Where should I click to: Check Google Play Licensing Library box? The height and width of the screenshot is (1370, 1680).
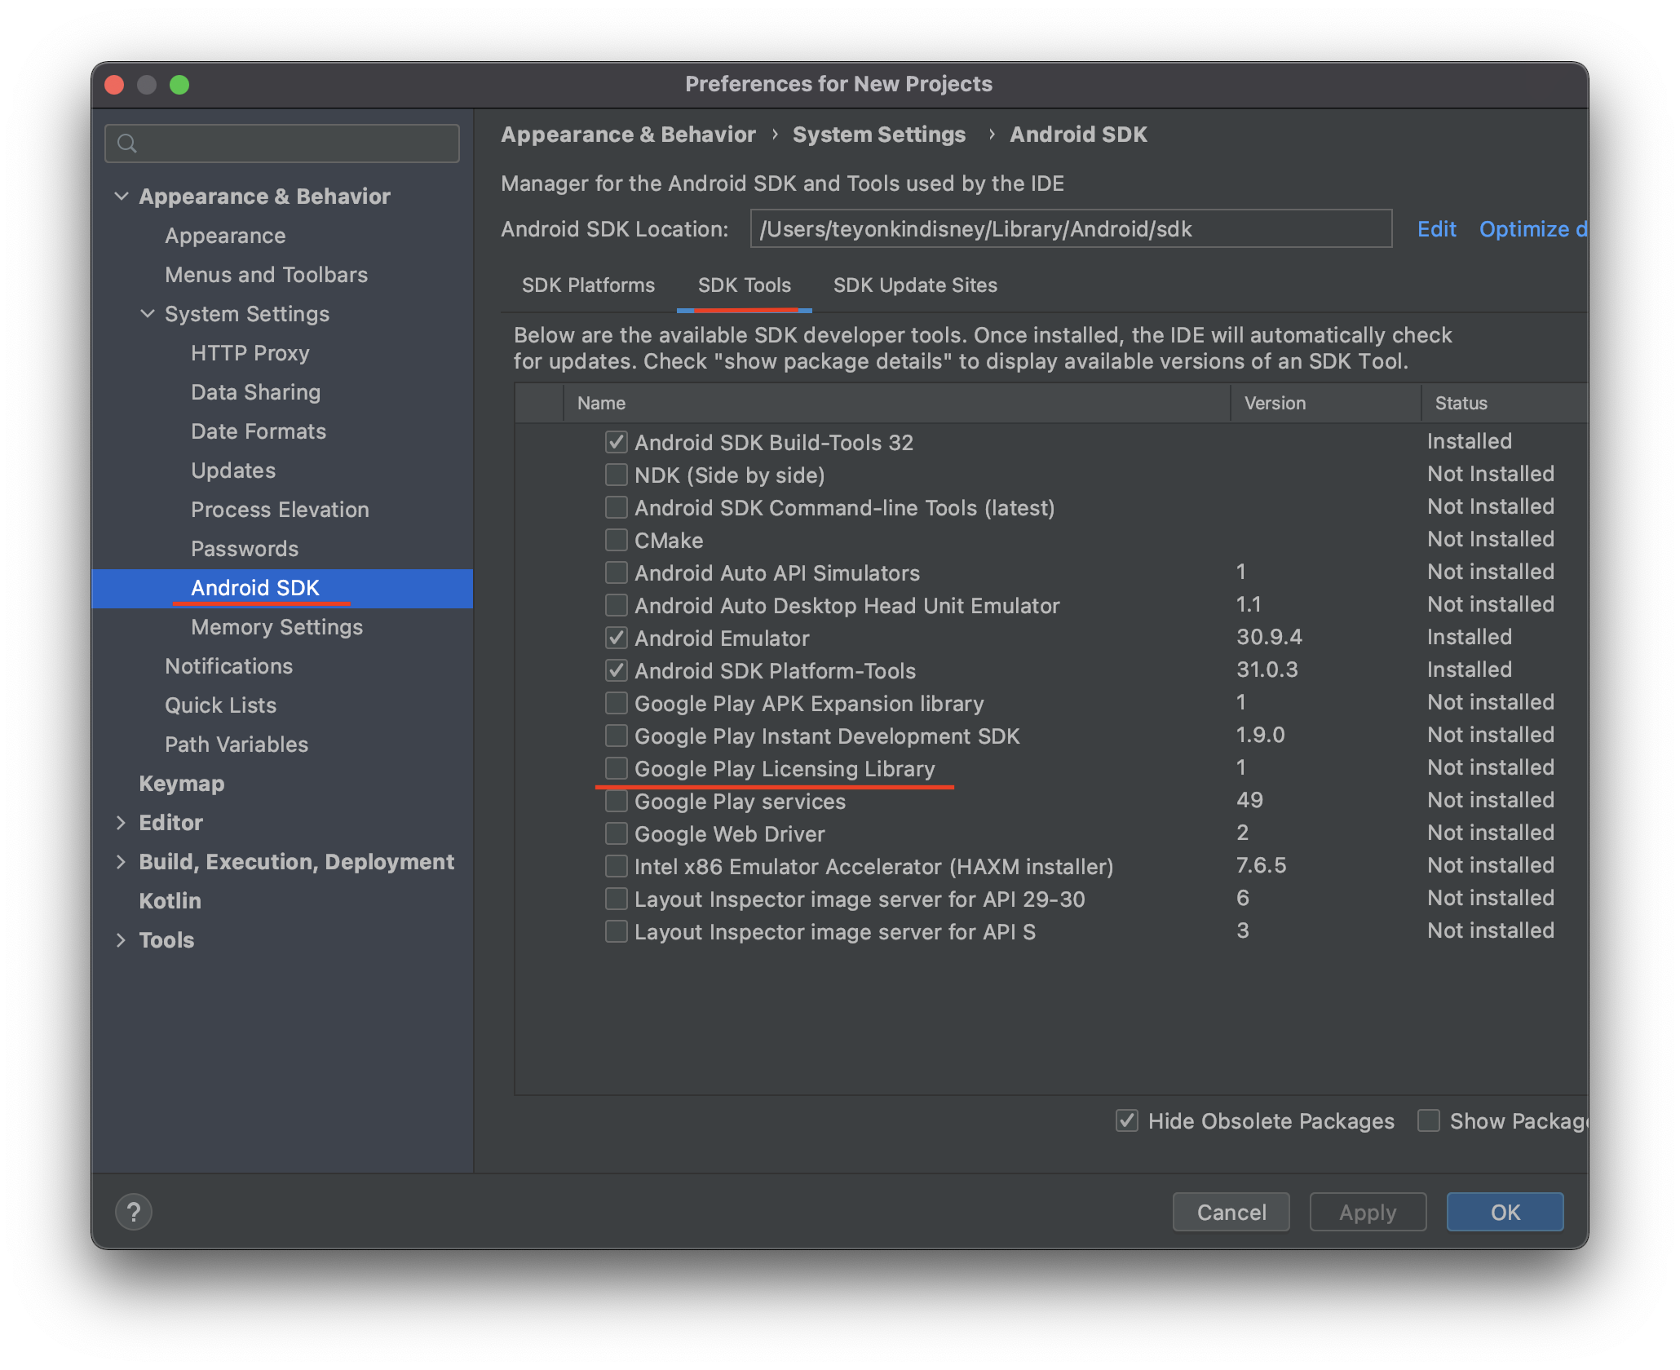(x=617, y=768)
